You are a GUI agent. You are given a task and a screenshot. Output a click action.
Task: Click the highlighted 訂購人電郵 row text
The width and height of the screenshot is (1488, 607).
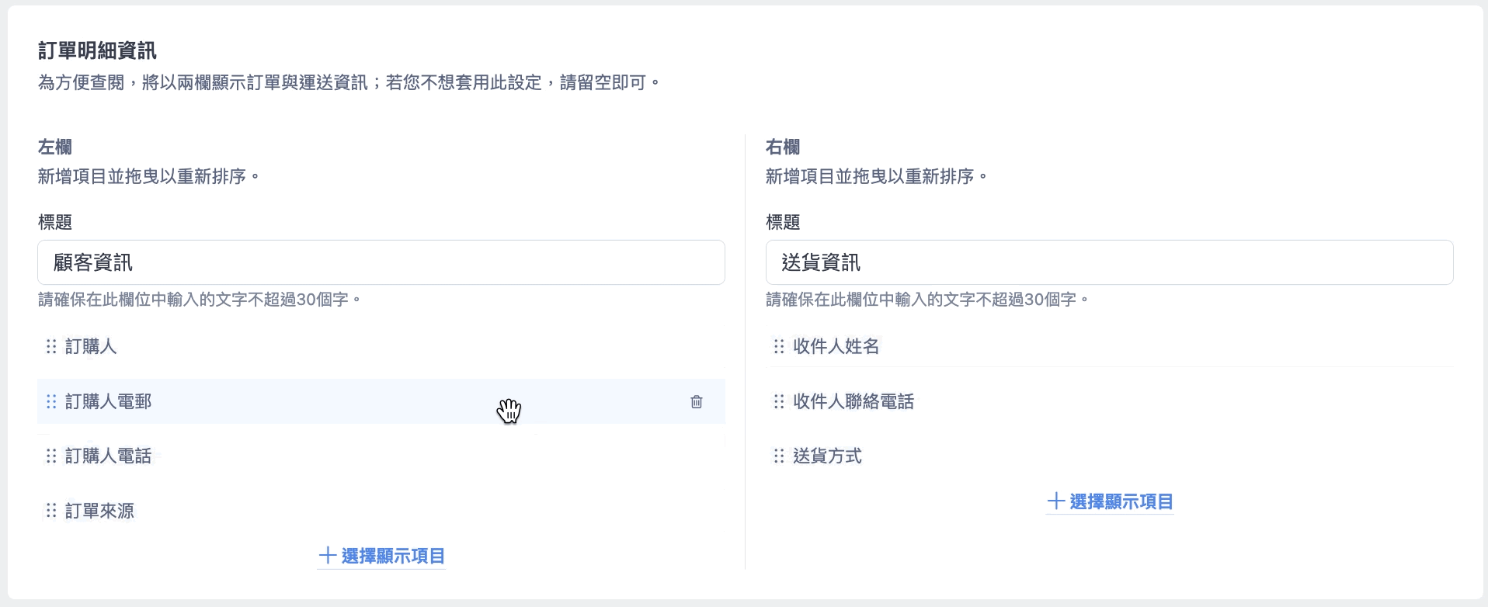point(108,401)
